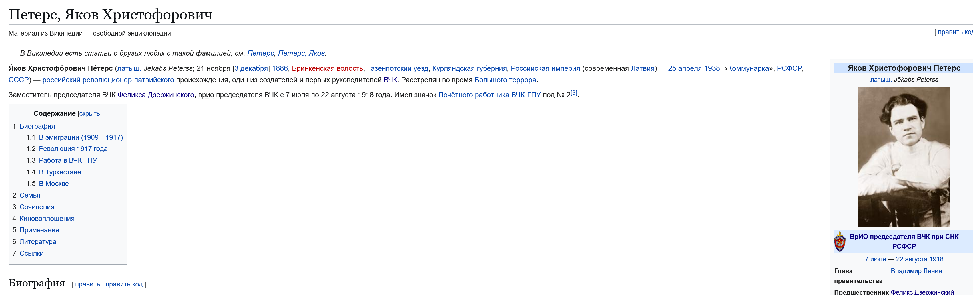Select 'Семья' in the table of contents
Viewport: 973px width, 295px height.
pos(30,195)
